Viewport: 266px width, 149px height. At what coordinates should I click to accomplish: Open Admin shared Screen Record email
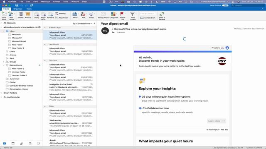70,142
